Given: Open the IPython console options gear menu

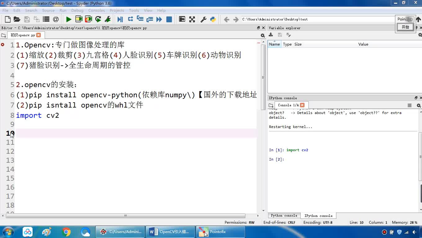Looking at the screenshot, I should point(418,105).
